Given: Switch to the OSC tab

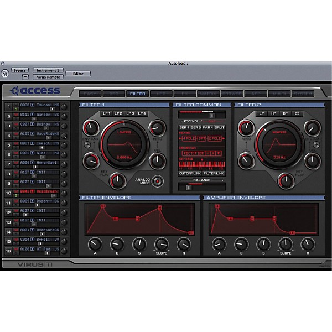Looking at the screenshot, I should click(114, 94).
